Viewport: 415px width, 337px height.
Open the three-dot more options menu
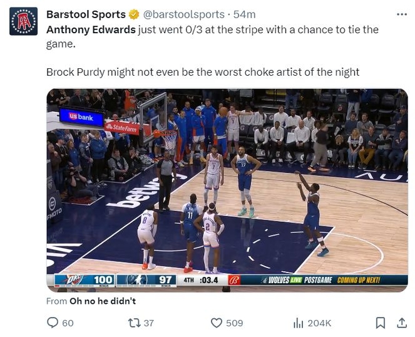[402, 14]
